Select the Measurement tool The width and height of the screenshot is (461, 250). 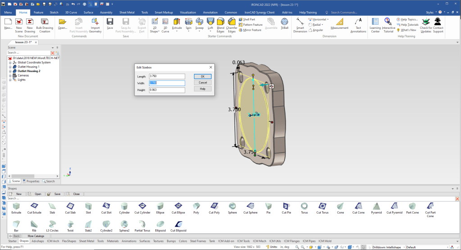click(x=339, y=23)
